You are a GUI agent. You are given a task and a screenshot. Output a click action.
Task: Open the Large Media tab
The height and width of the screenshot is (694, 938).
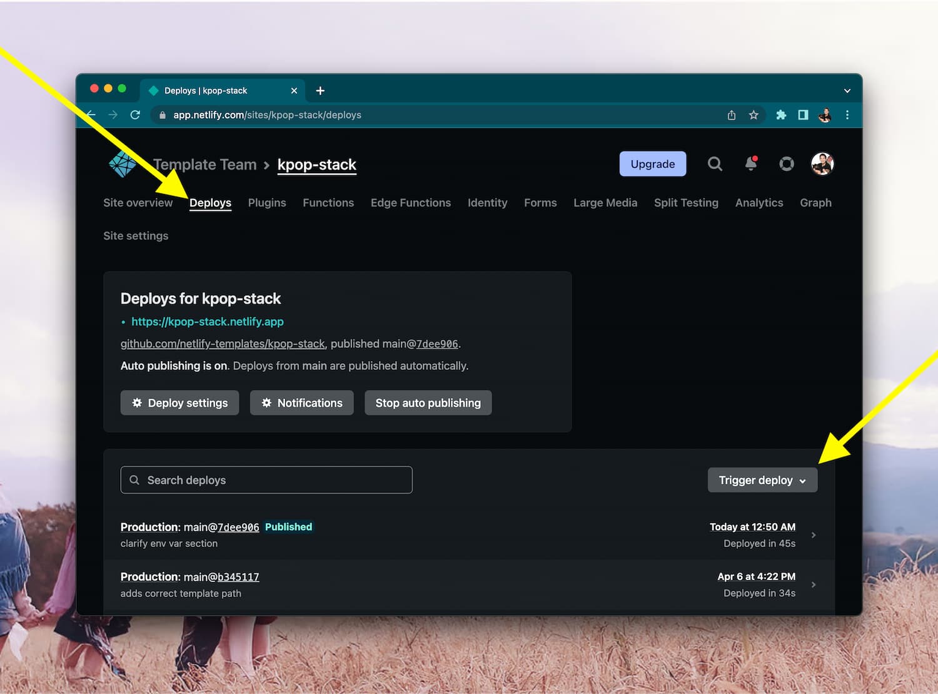605,203
